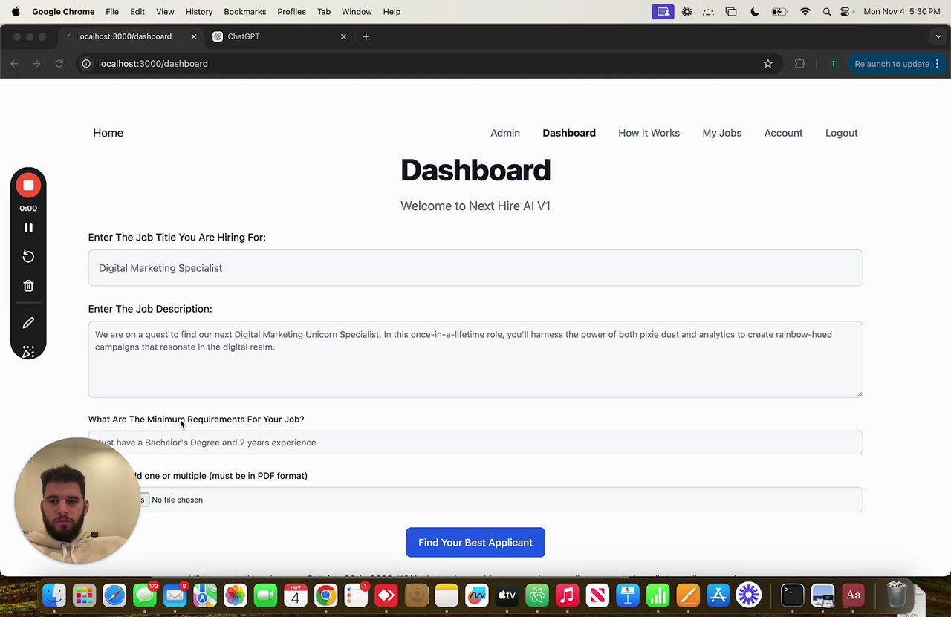This screenshot has width=951, height=617.
Task: Open the Help menu
Action: 392,12
